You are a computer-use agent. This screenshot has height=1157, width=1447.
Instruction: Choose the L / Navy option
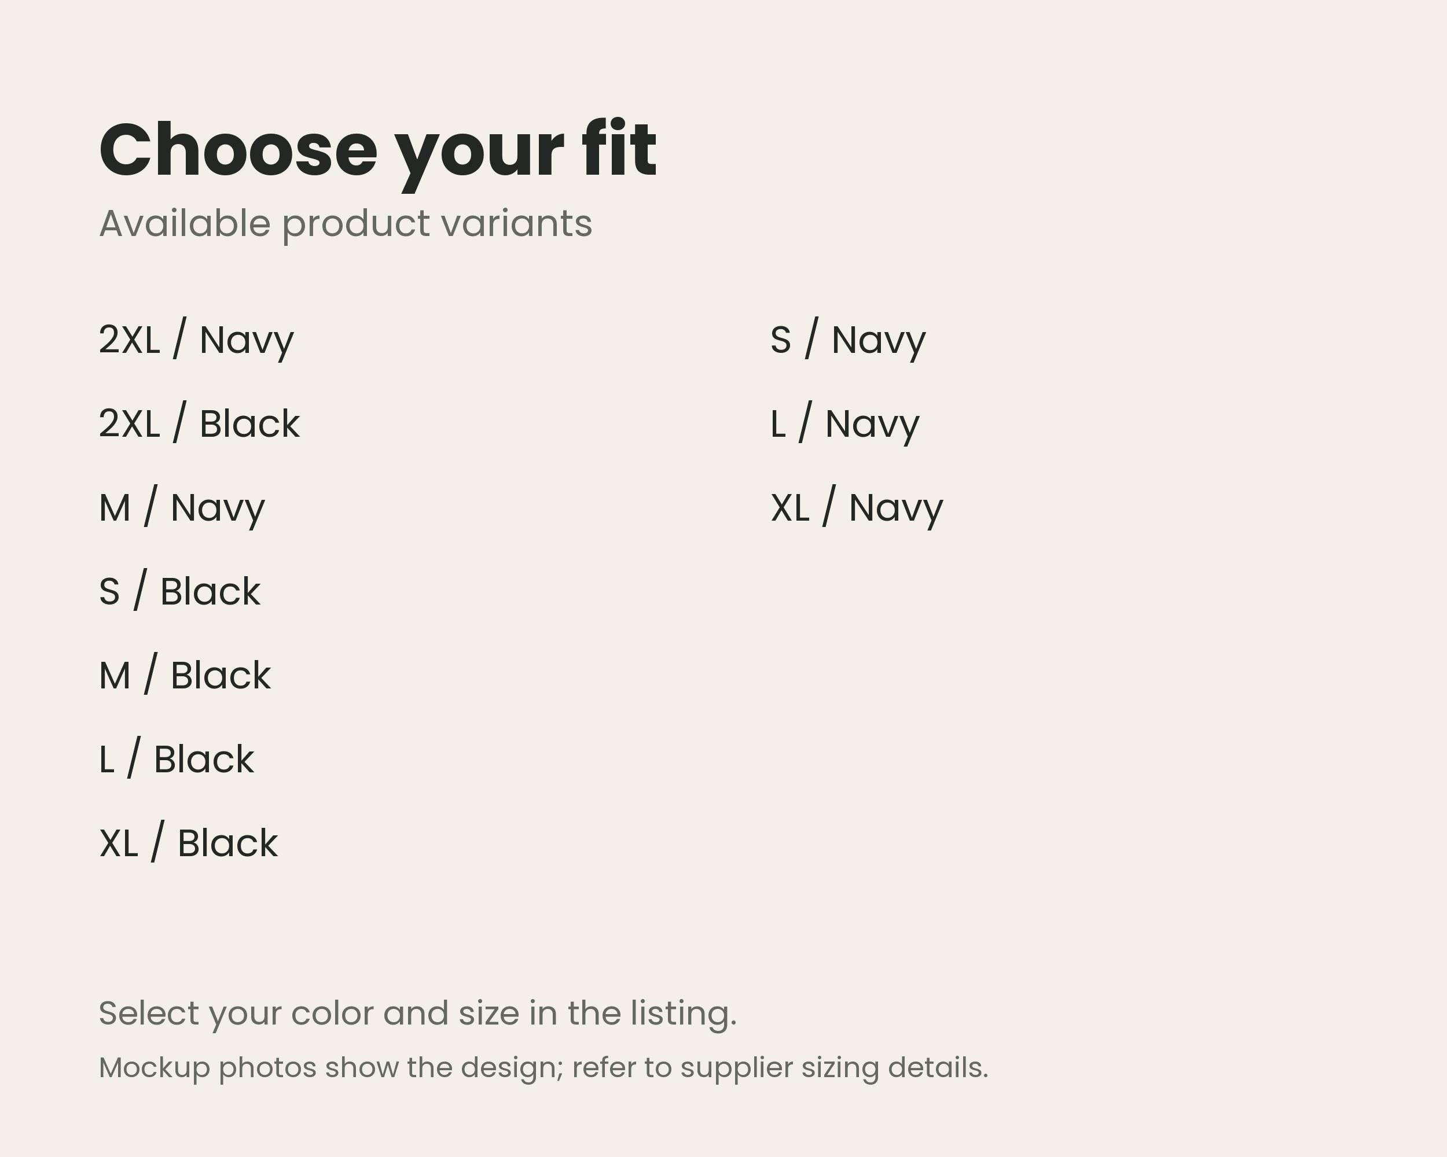(844, 424)
